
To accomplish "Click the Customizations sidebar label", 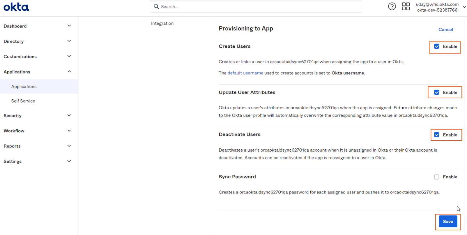I will 20,57.
